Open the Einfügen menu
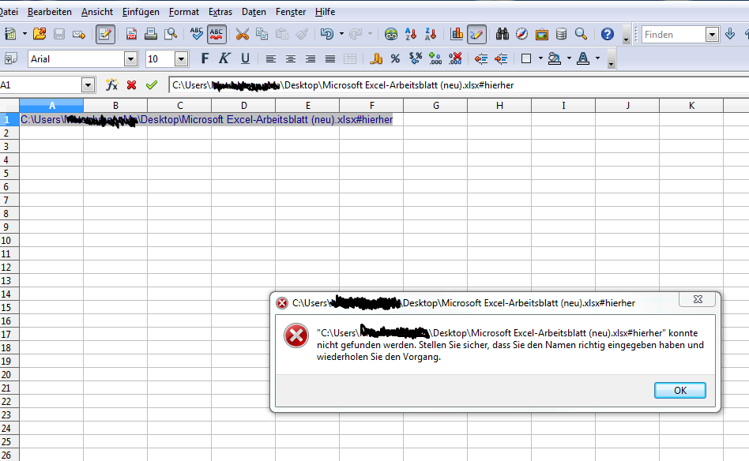The width and height of the screenshot is (749, 461). pyautogui.click(x=141, y=12)
